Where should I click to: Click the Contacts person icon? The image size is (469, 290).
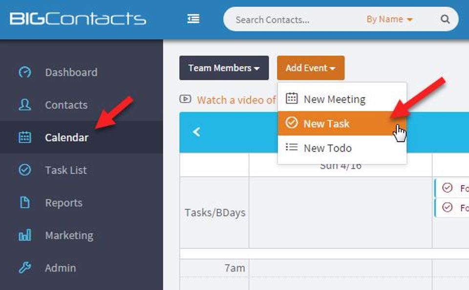(x=25, y=105)
